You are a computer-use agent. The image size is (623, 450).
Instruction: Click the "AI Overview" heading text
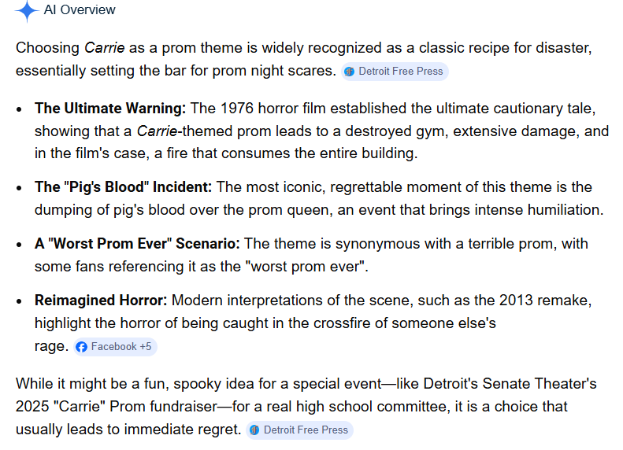80,10
